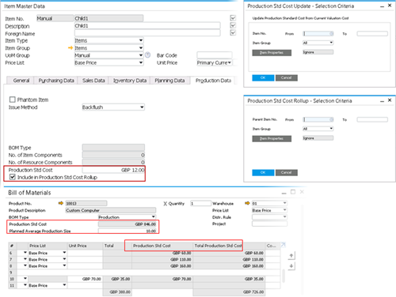Click the Quantity field in Bill of Materials

pyautogui.click(x=200, y=203)
